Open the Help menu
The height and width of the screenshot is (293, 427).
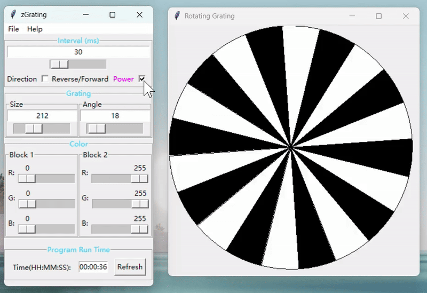point(35,29)
